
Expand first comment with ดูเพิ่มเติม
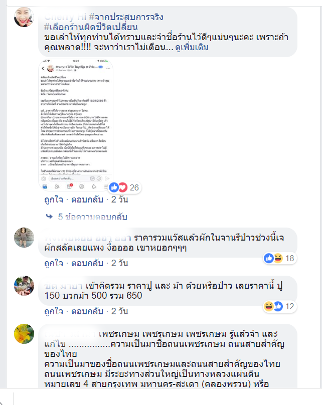192,47
